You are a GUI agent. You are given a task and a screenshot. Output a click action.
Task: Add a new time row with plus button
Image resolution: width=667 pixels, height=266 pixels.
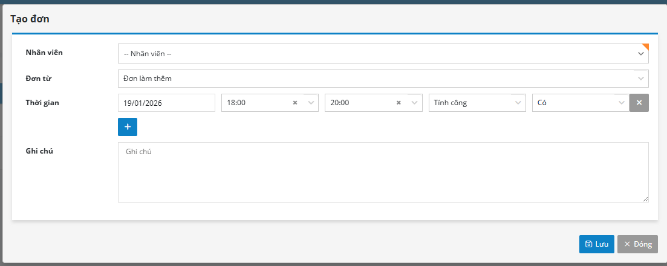128,127
